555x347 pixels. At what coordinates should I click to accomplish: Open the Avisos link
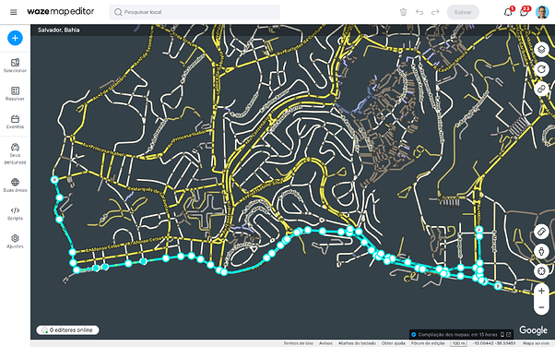(x=325, y=343)
